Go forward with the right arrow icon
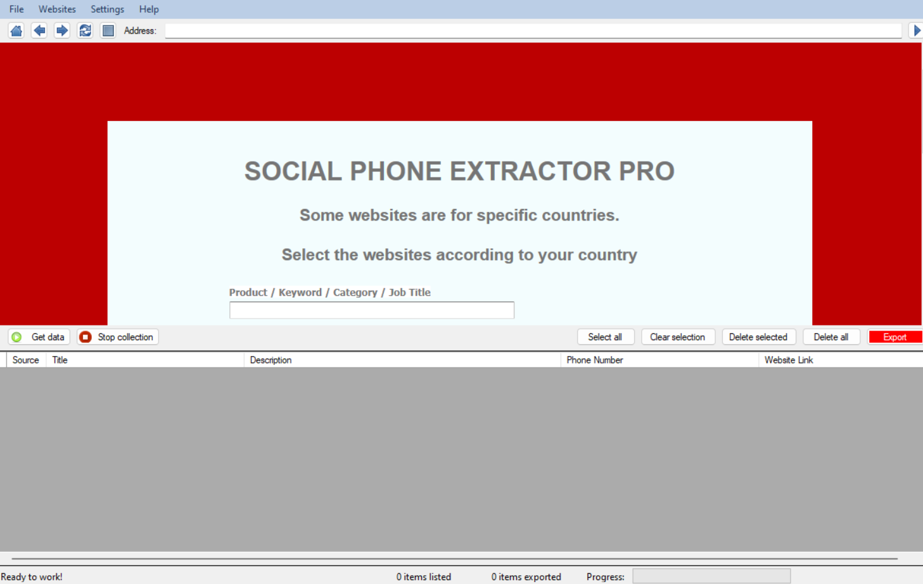 coord(62,30)
